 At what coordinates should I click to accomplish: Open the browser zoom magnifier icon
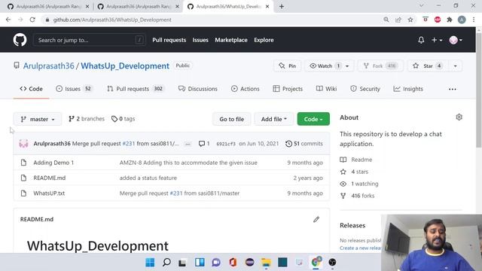(386, 20)
